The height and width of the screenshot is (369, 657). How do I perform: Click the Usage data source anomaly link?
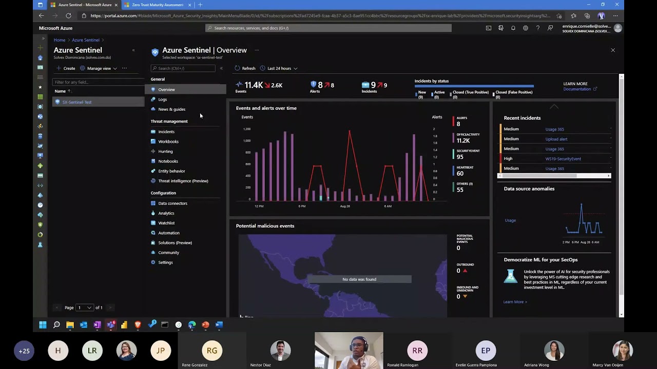click(510, 220)
